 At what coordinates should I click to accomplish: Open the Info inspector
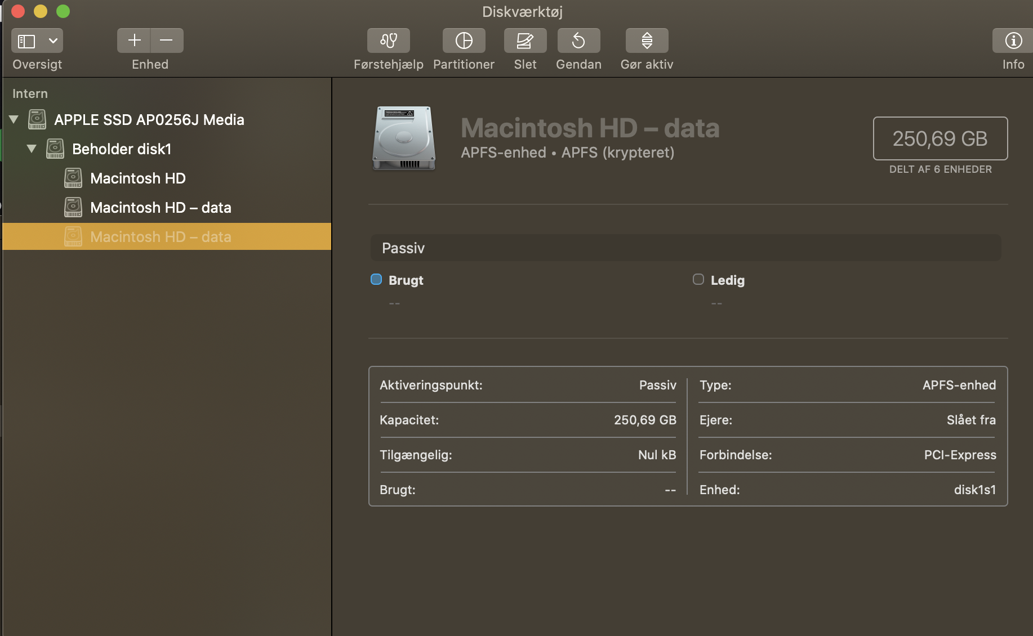pos(1013,41)
